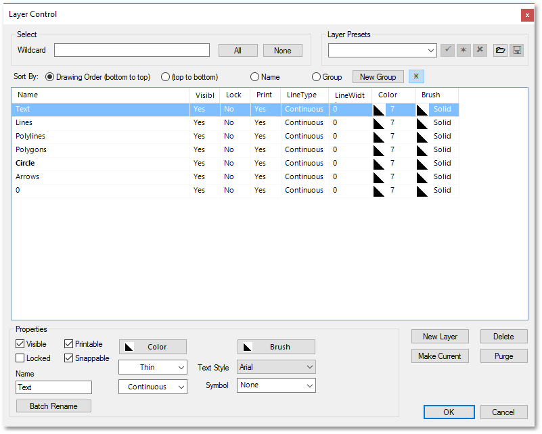The height and width of the screenshot is (434, 542).
Task: Open the Layer Presets dropdown
Action: point(383,51)
